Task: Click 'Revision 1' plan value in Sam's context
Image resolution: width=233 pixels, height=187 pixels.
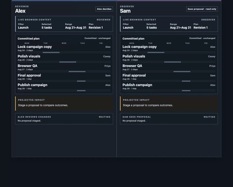Action: [x=200, y=27]
